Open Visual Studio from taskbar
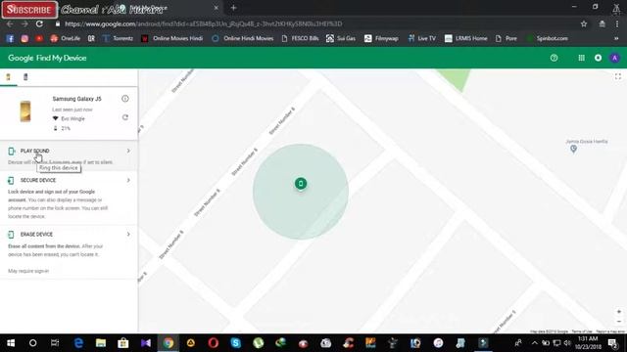Viewport: 627px width, 352px height. click(x=146, y=343)
